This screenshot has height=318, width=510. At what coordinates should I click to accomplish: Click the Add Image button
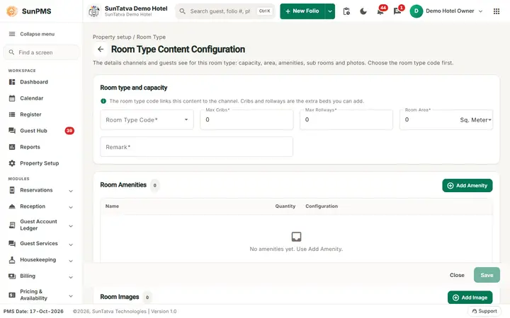pos(470,298)
